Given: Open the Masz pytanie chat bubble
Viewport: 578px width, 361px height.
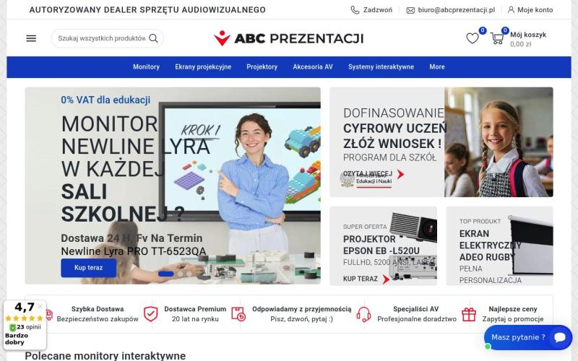Looking at the screenshot, I should pyautogui.click(x=528, y=337).
